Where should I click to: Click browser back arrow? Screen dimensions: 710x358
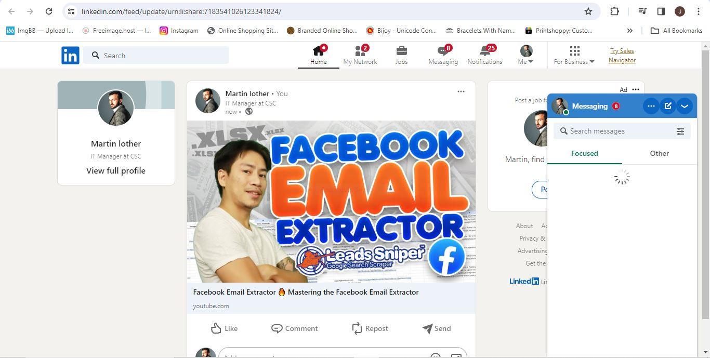(12, 11)
